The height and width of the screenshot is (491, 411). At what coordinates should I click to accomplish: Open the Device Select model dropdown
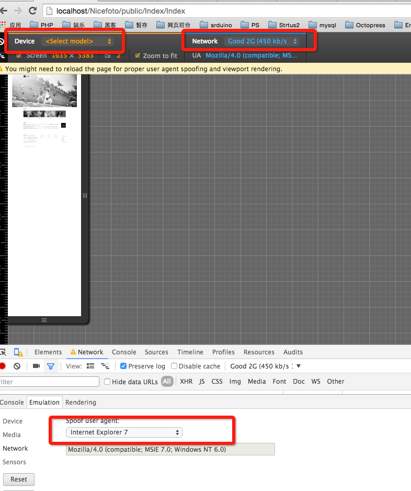point(78,41)
